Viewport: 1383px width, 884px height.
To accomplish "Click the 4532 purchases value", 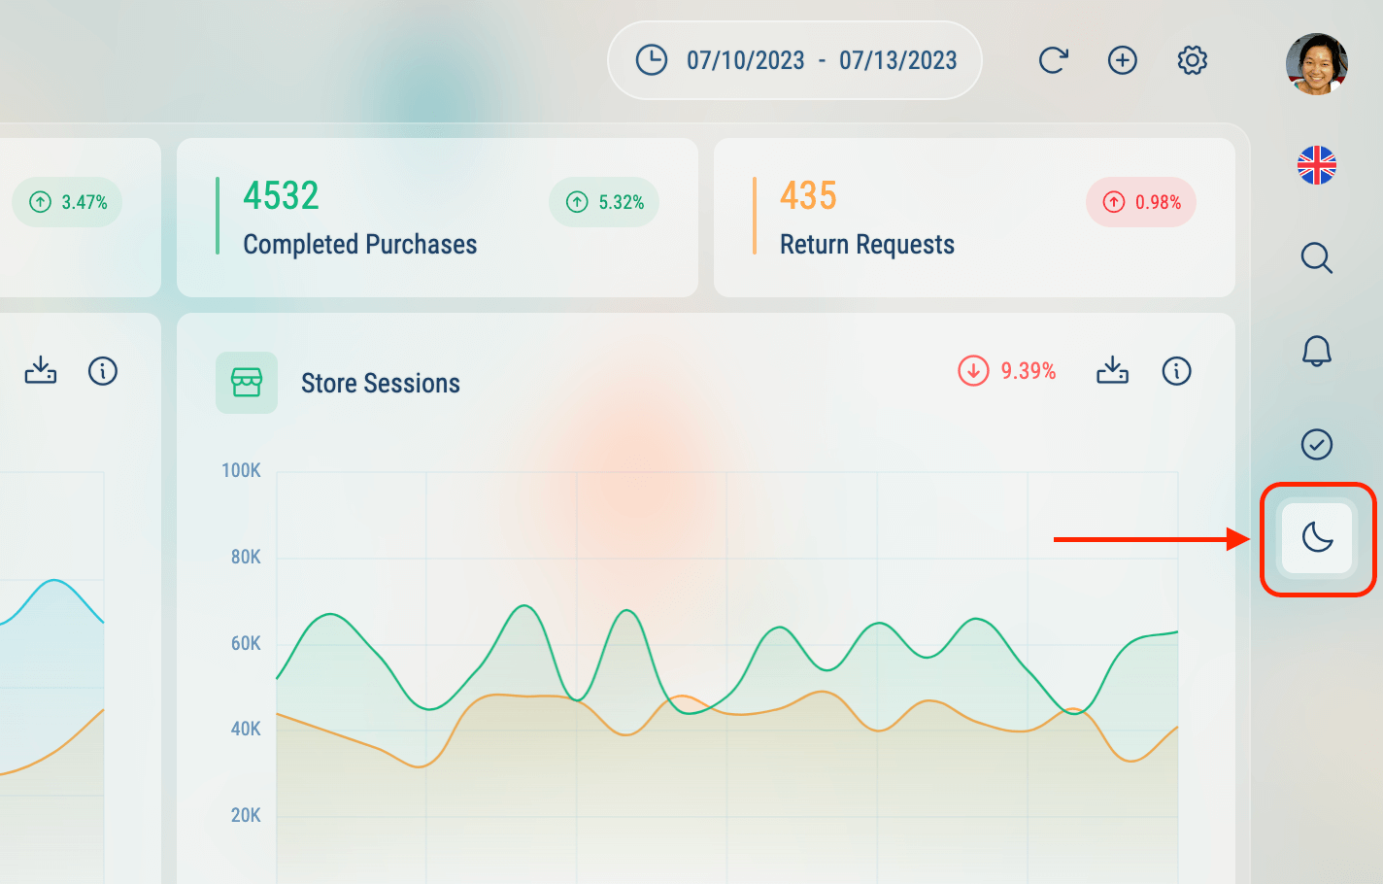I will (x=281, y=195).
